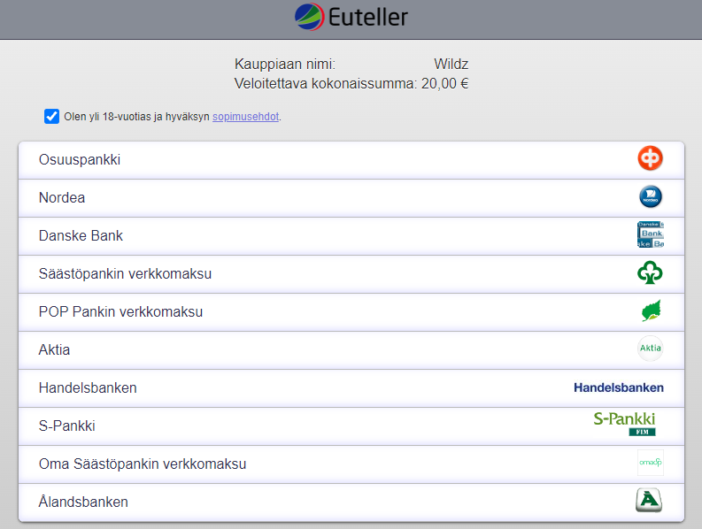The width and height of the screenshot is (702, 529).
Task: Click the Säästöpankki green tree logo
Action: [650, 272]
